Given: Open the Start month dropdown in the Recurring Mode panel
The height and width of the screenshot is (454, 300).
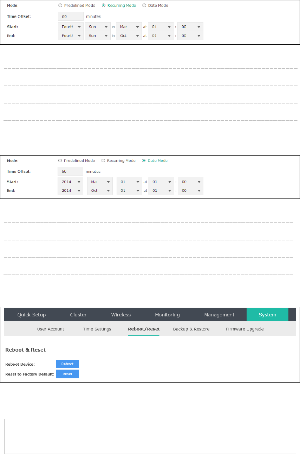Looking at the screenshot, I should coord(129,27).
